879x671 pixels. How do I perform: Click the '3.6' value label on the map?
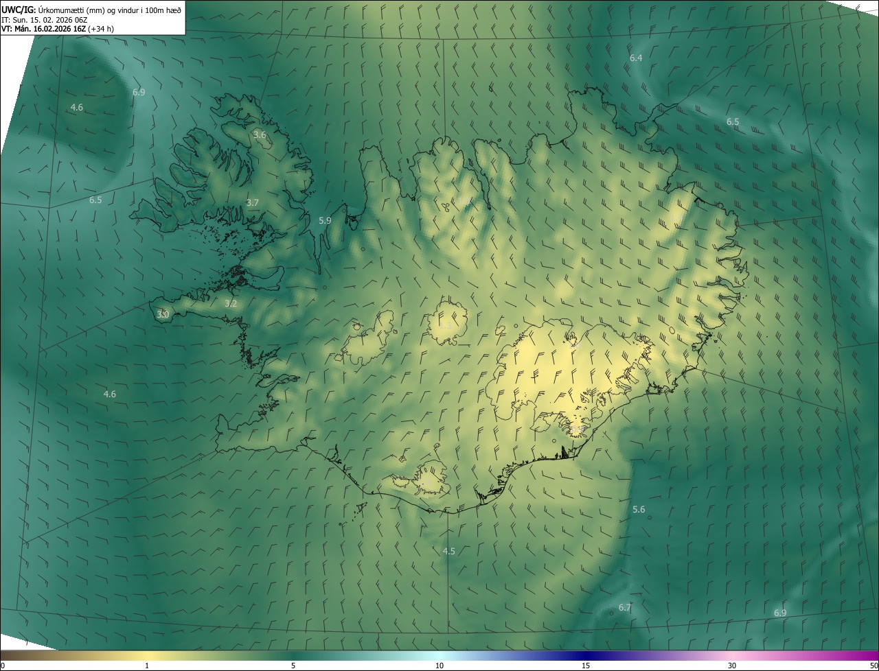click(x=260, y=134)
